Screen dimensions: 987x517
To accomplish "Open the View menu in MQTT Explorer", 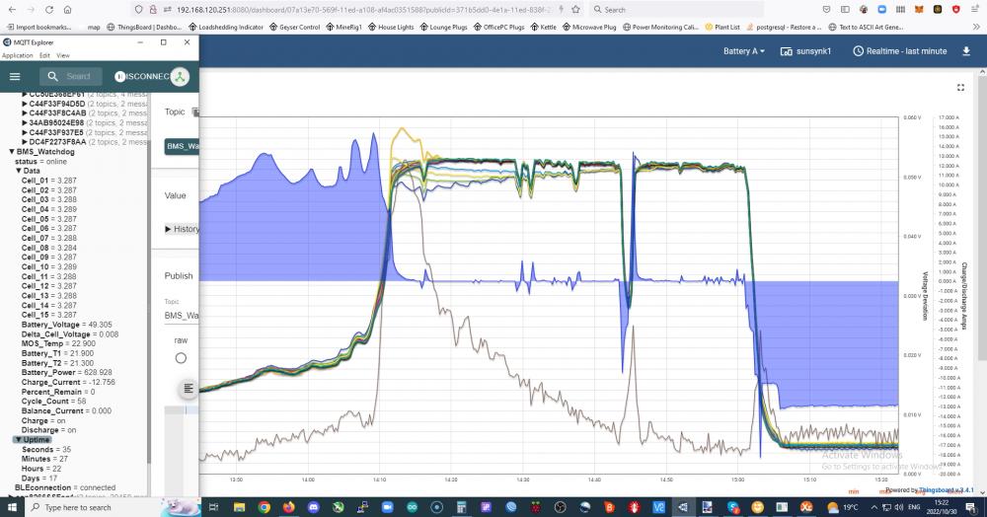I will tap(63, 55).
